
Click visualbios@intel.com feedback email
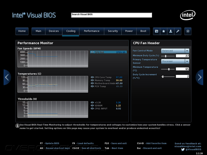[x=188, y=146]
